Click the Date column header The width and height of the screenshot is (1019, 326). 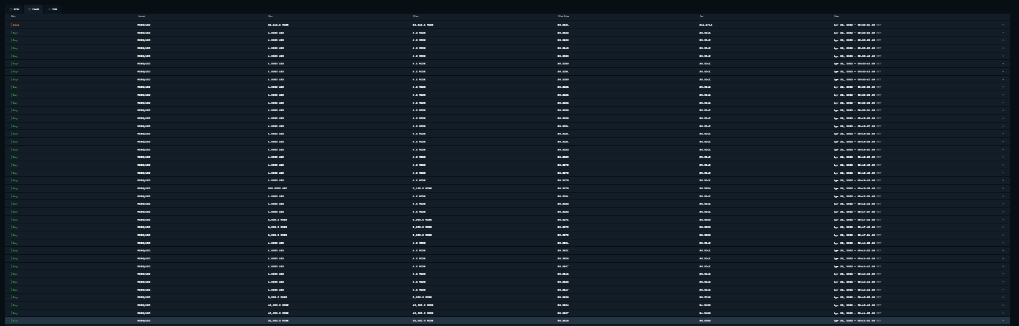[x=836, y=17]
